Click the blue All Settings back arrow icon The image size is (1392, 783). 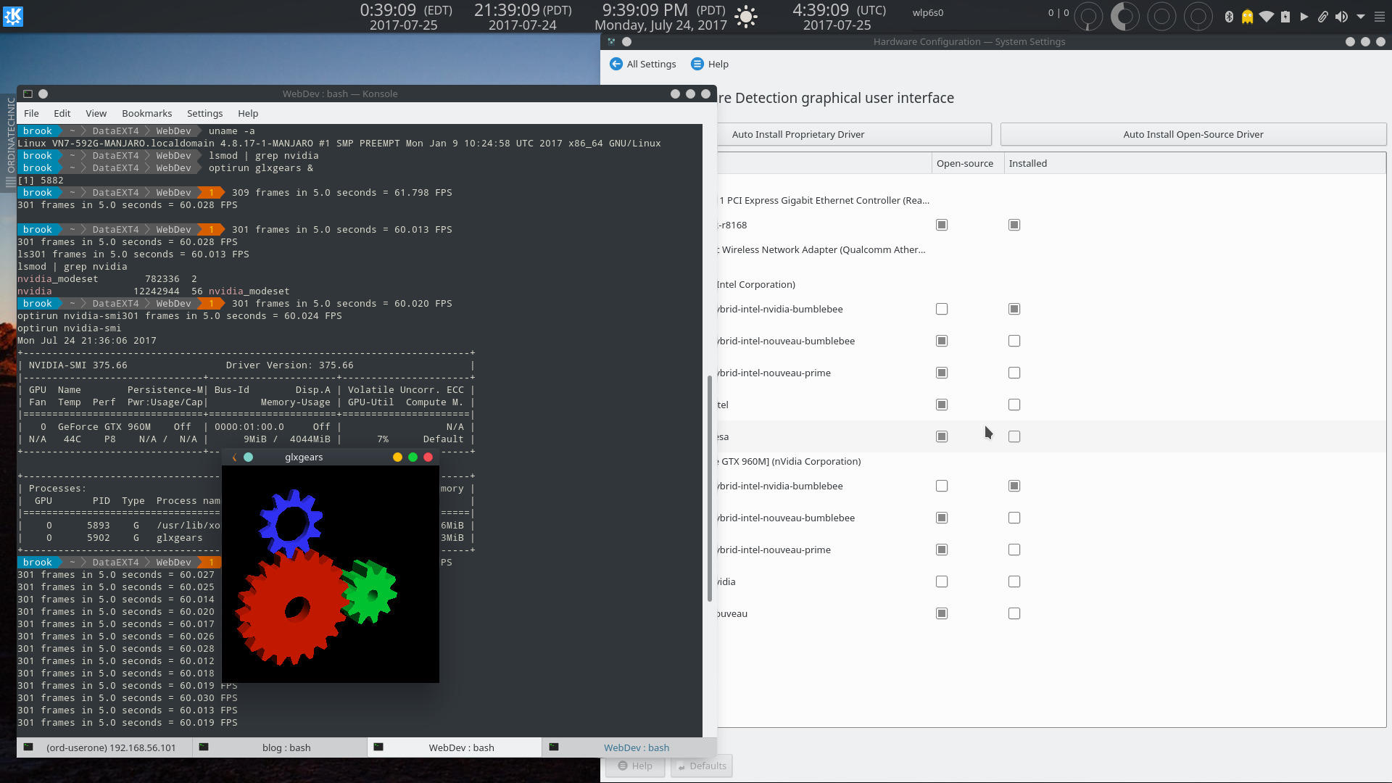[616, 64]
